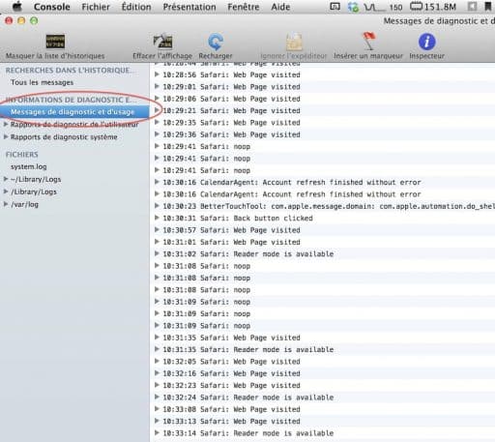Click Effacer l'affichage toolbar icon
This screenshot has height=442, width=495.
click(x=162, y=42)
